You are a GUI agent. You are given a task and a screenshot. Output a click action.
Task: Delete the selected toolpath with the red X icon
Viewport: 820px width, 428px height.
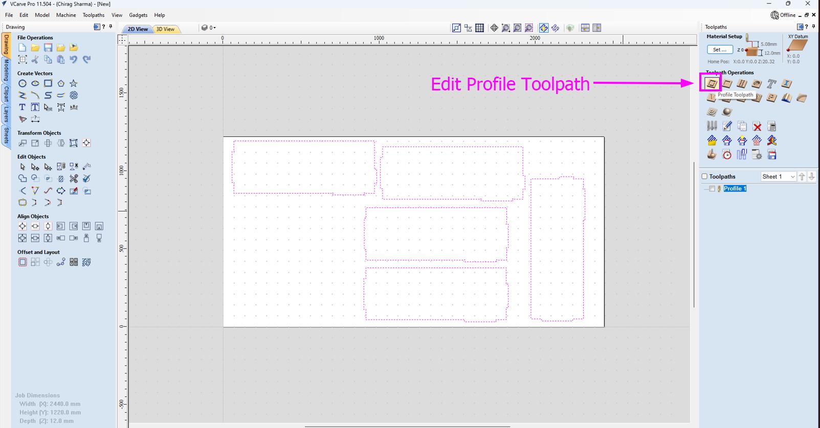[757, 126]
